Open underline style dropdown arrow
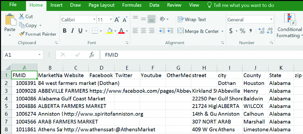 tap(86, 31)
